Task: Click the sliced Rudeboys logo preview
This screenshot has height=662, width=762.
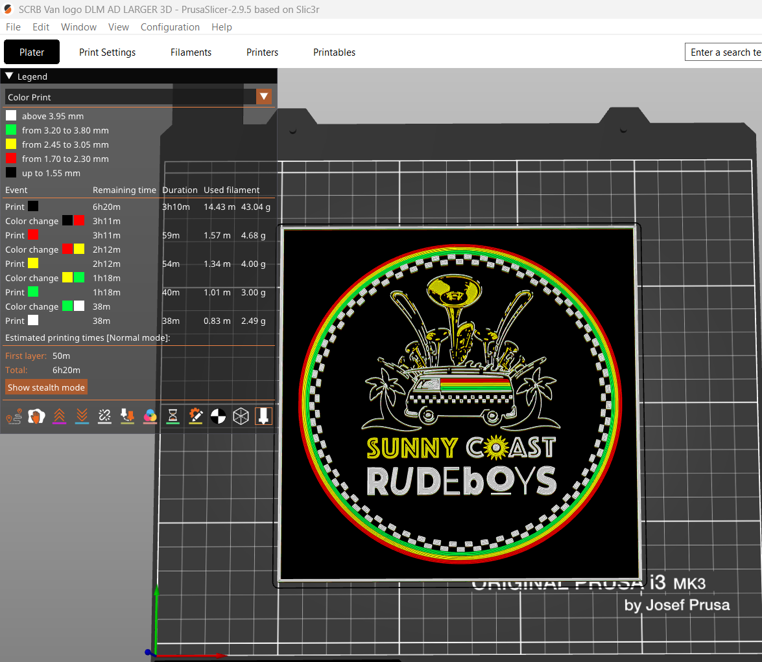Action: 459,404
